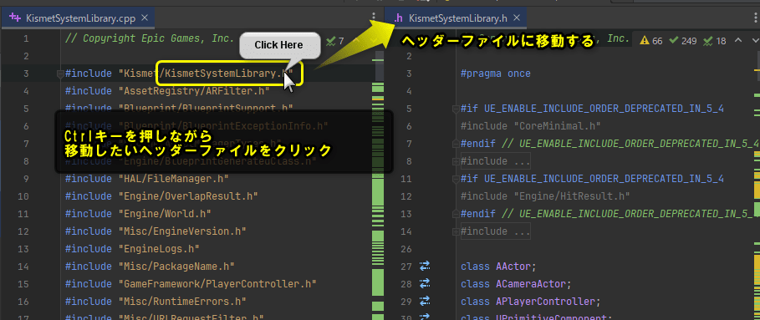Image resolution: width=760 pixels, height=320 pixels.
Task: Click the "AssetRegistry/ARFilter.h" include path
Action: 194,91
